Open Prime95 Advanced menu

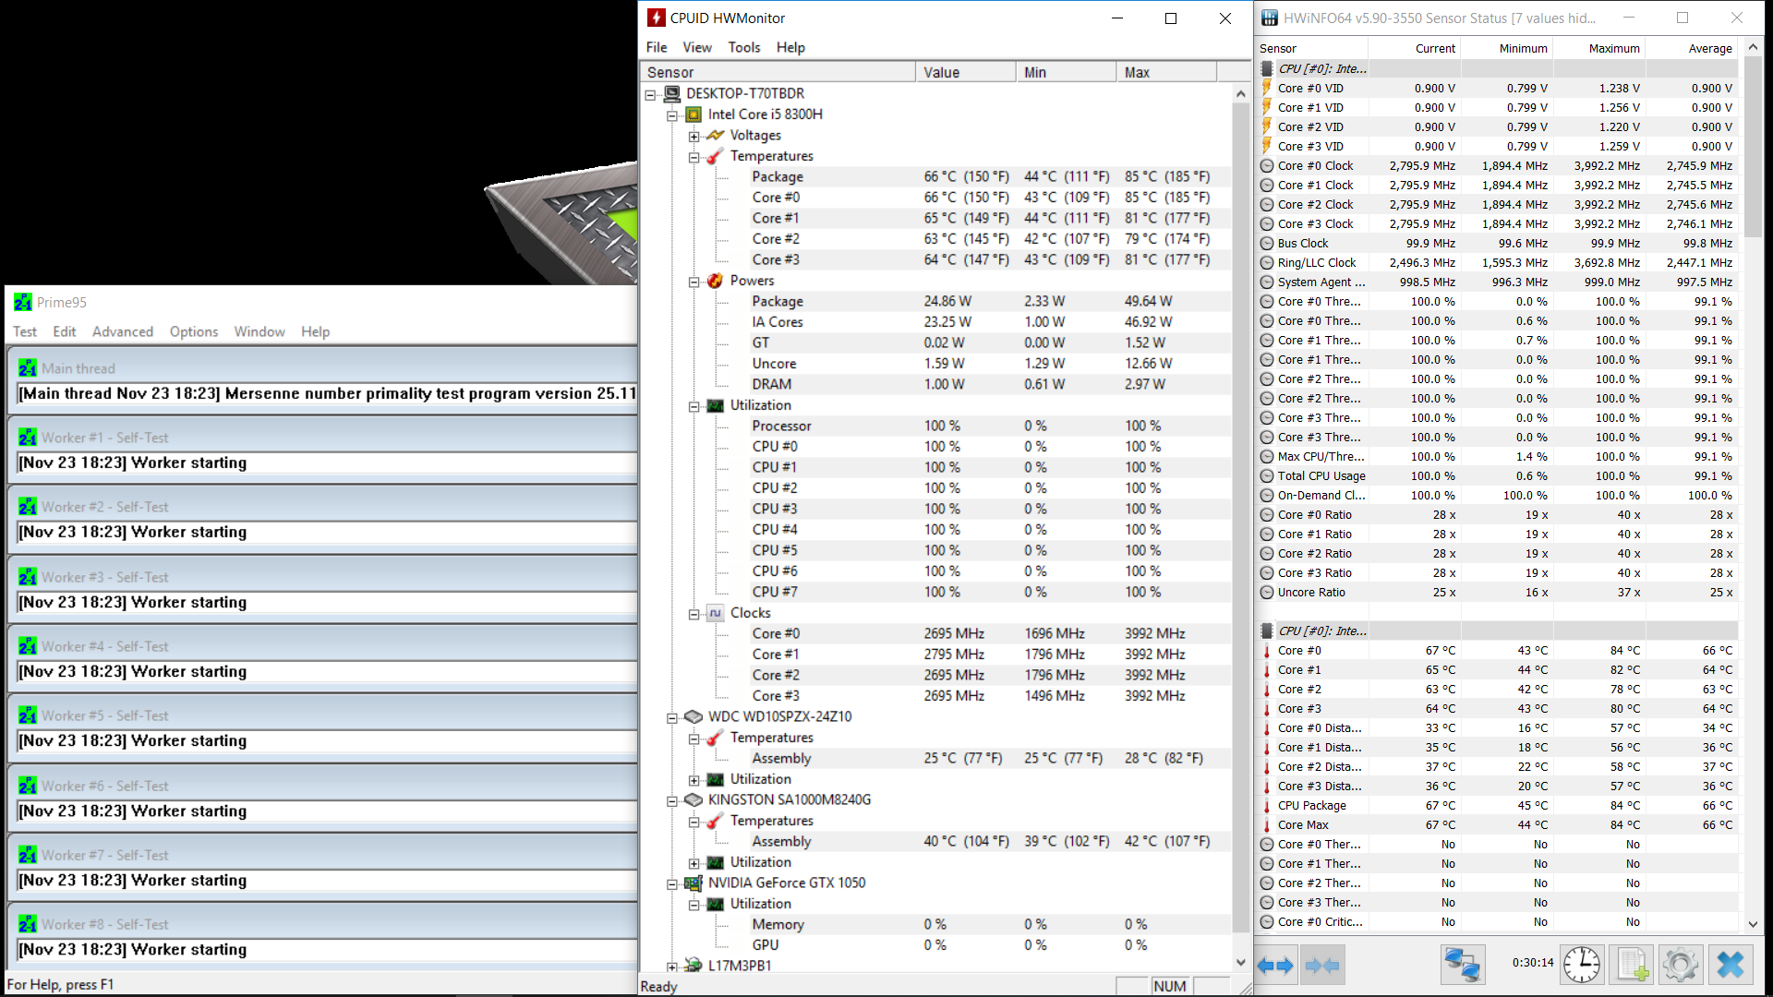tap(123, 331)
